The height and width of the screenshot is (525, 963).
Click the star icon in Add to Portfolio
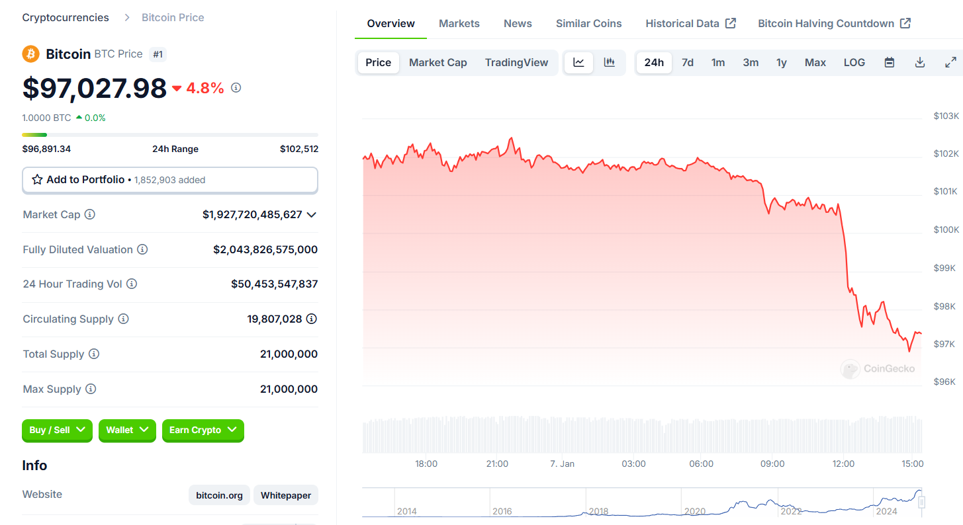(x=37, y=180)
